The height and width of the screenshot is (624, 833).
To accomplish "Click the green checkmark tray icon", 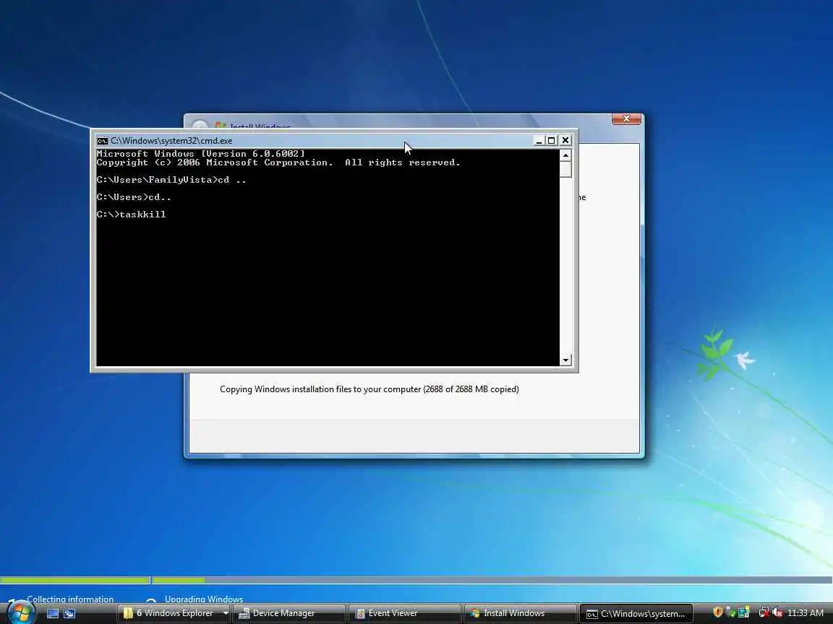I will coord(730,612).
